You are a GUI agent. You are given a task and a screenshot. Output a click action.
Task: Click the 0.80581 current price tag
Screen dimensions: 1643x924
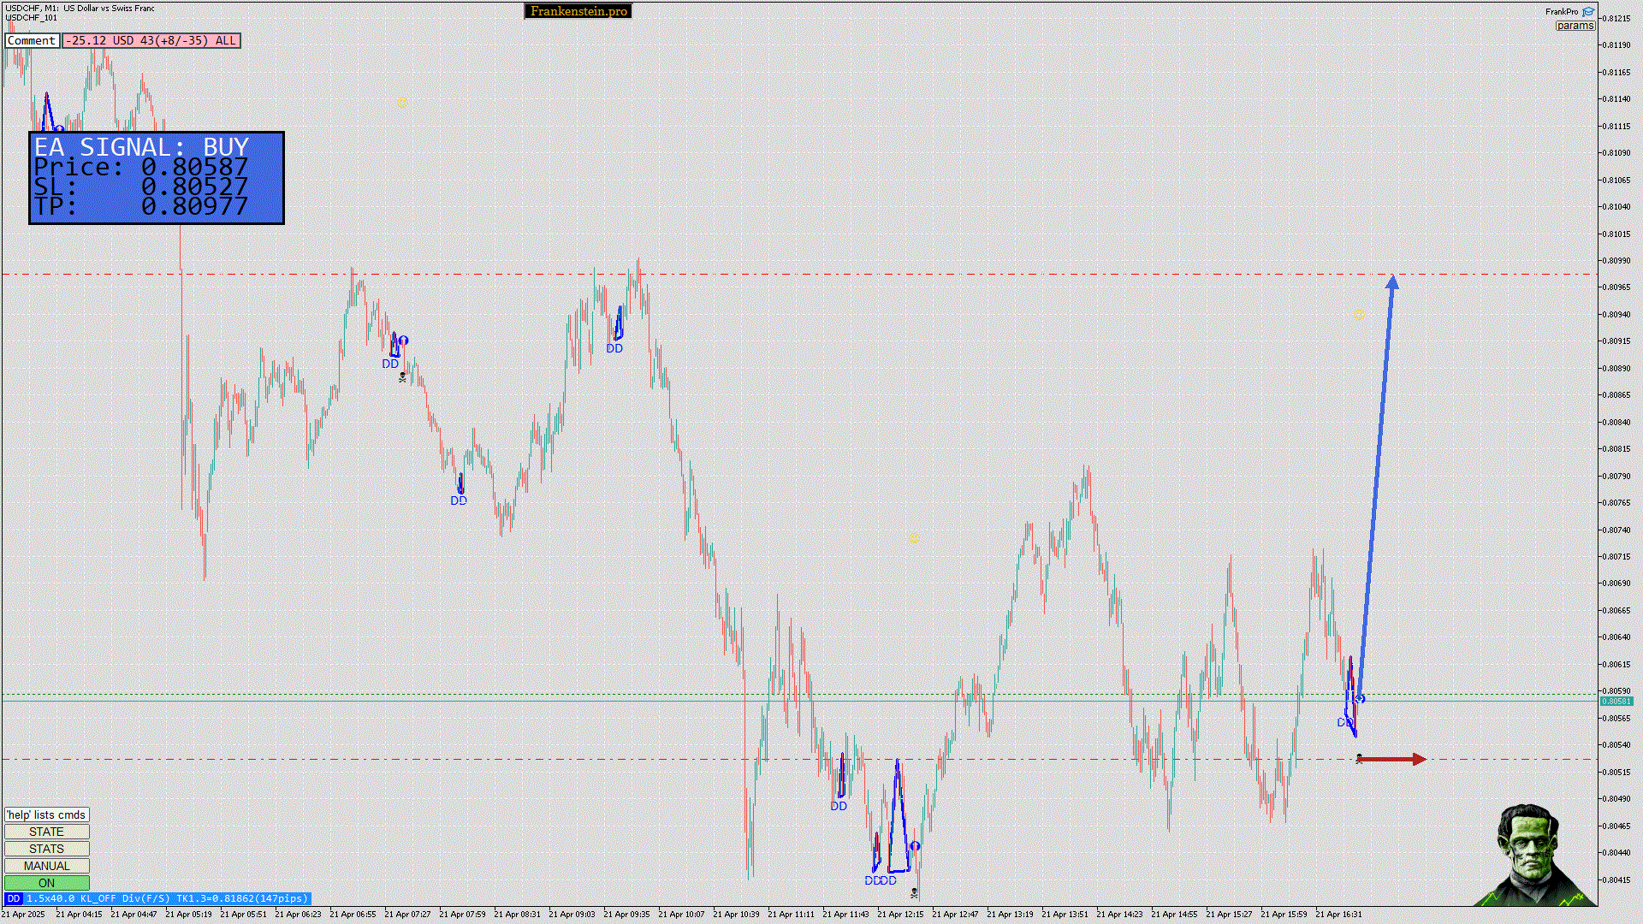[1616, 701]
